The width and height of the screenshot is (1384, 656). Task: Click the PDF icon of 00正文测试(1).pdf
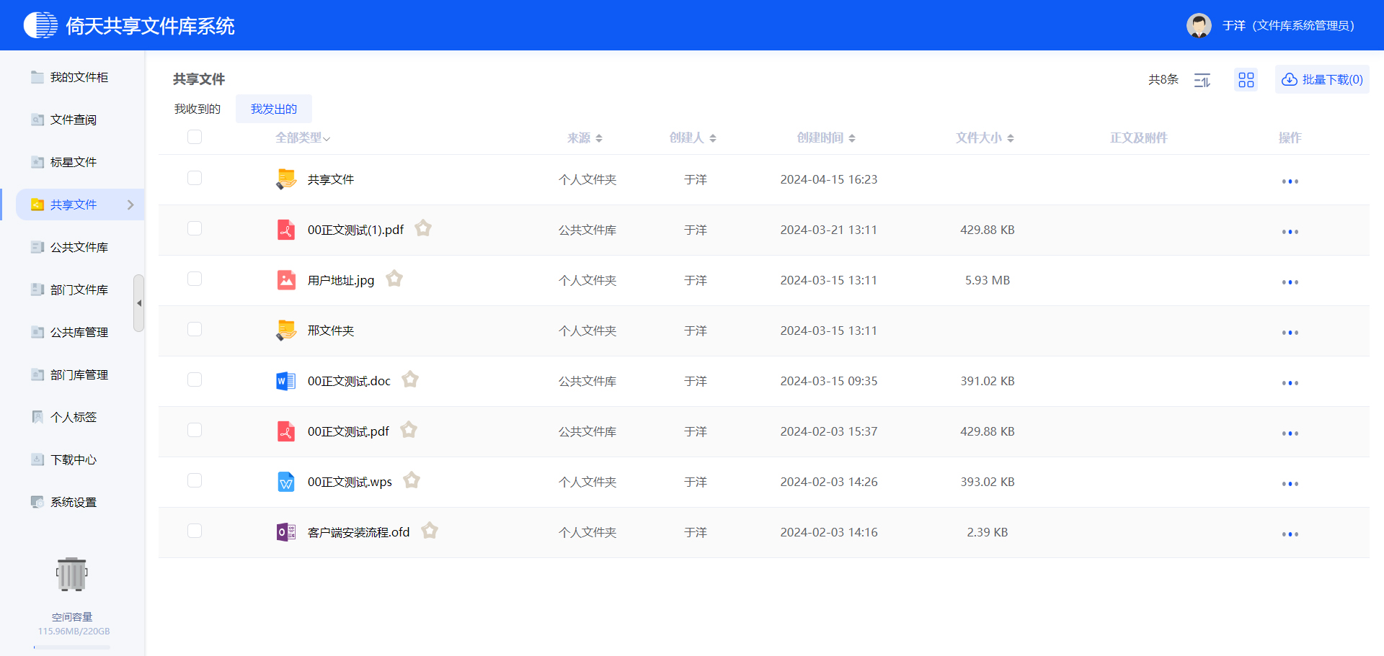coord(286,230)
